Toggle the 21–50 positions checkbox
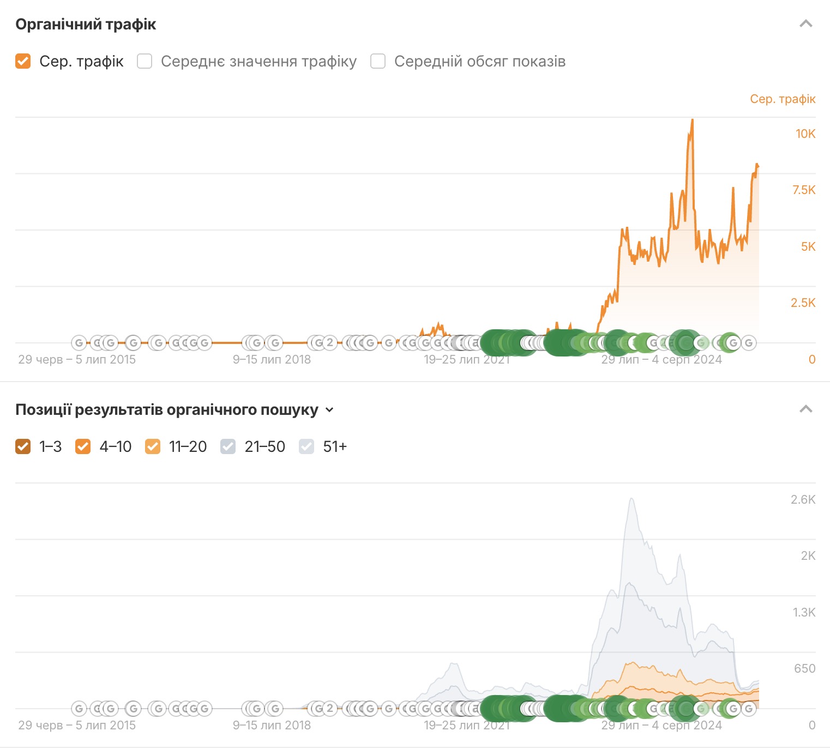830x749 pixels. tap(228, 446)
